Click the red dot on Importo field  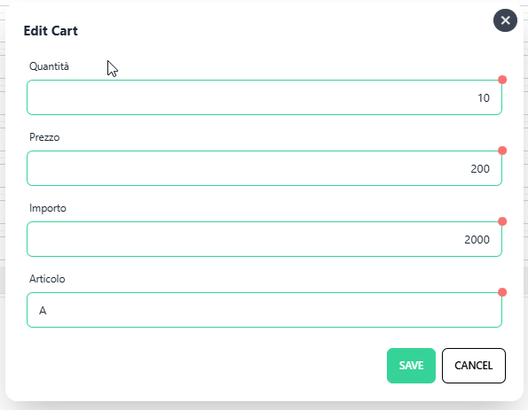[502, 221]
